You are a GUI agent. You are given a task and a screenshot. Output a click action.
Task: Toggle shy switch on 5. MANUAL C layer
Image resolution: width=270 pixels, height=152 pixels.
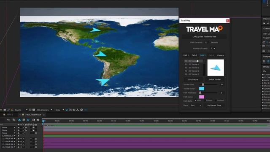click(19, 136)
